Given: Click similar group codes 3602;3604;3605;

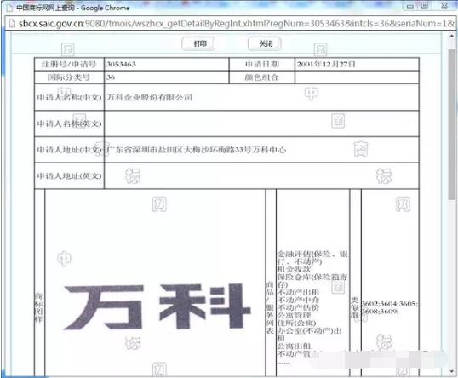Looking at the screenshot, I should 390,304.
